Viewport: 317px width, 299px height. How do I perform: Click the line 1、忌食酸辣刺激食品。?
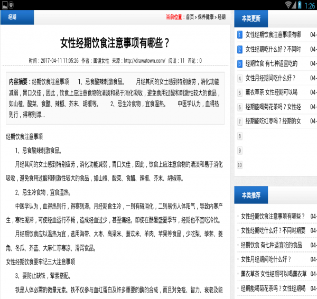pos(39,151)
